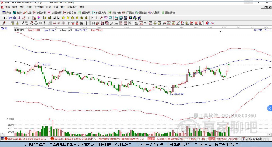Viewport: 272px width, 147px height.
Task: Click the up triangle at volume pane left
Action: coord(2,134)
